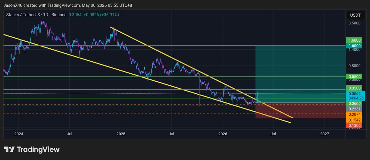Click the TradingView wordmark text
Image resolution: width=370 pixels, height=160 pixels.
(x=38, y=150)
